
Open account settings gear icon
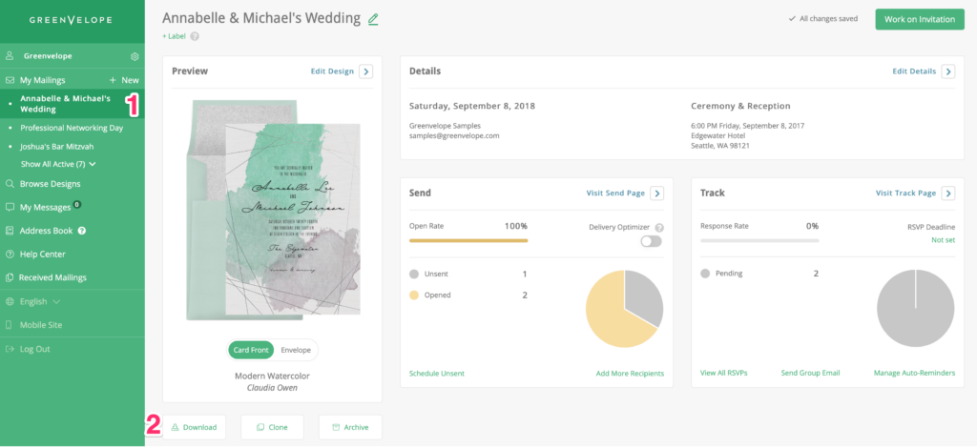pos(135,56)
